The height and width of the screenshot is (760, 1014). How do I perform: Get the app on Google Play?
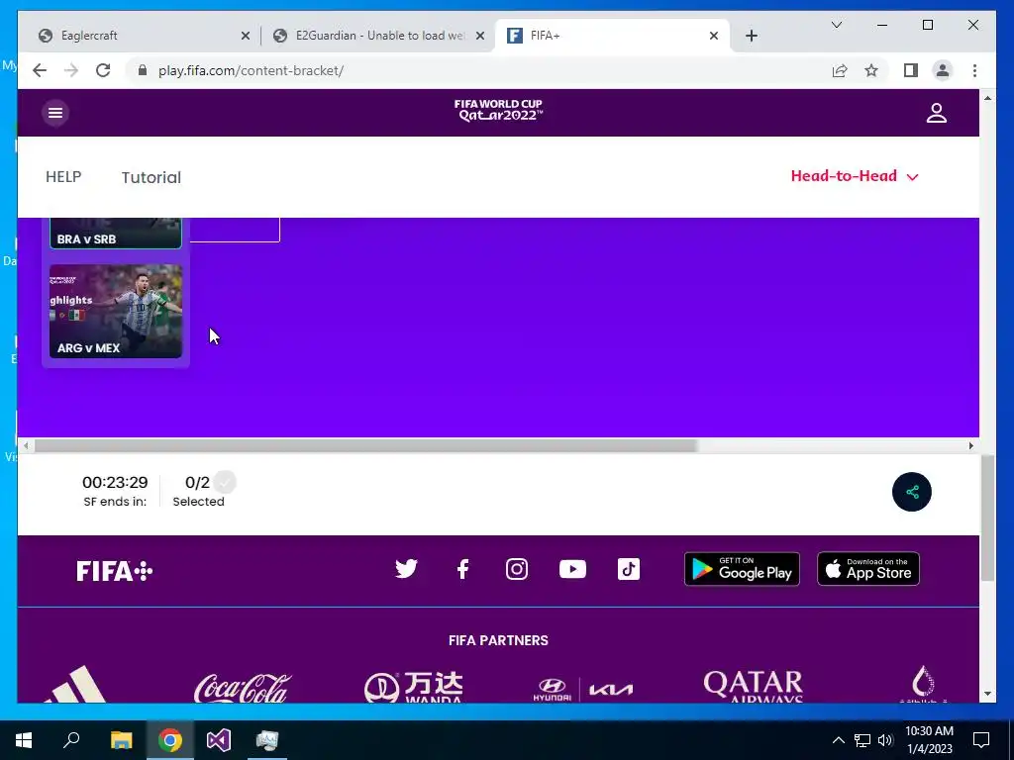coord(742,569)
